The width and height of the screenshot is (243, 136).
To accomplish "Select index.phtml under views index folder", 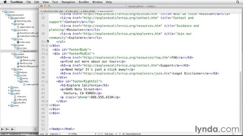I will coord(32,85).
